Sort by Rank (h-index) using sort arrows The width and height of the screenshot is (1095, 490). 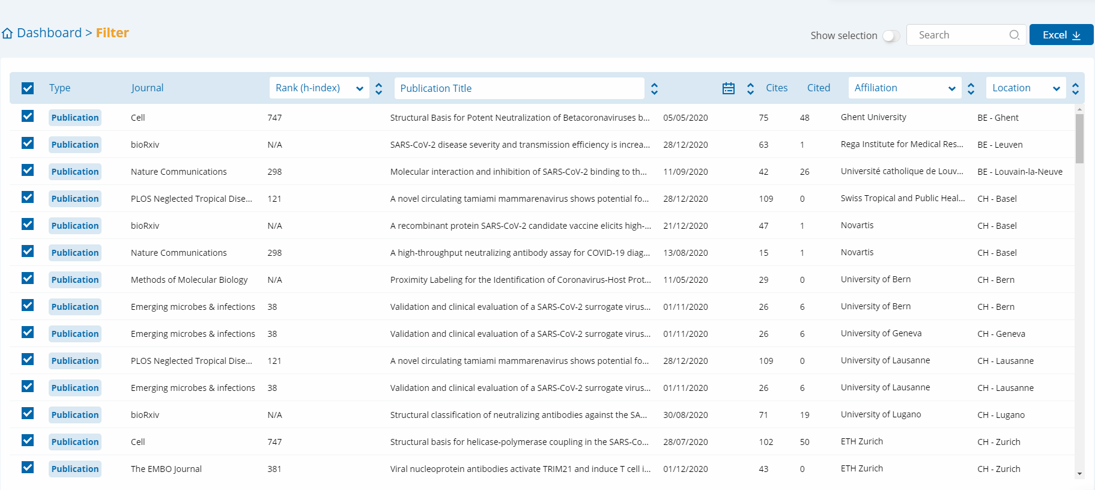pos(378,88)
